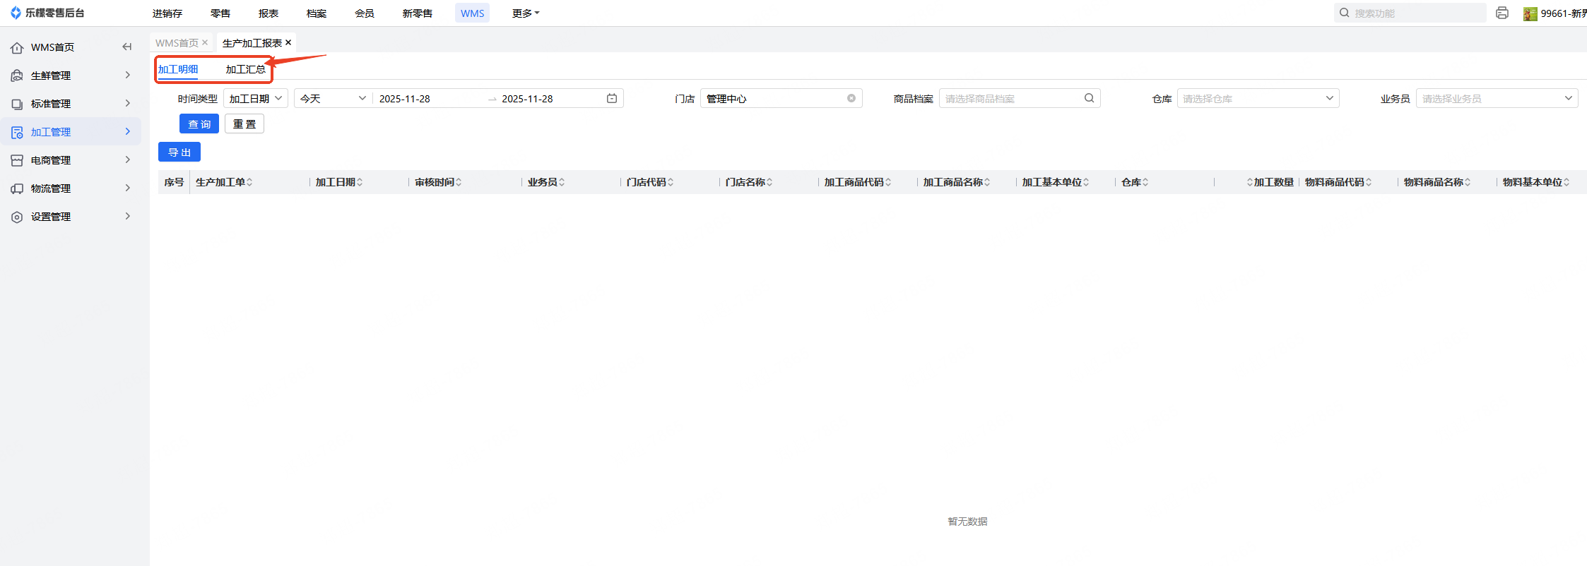Click the WMS首页 home icon in sidebar
Viewport: 1587px width, 566px height.
[x=17, y=47]
